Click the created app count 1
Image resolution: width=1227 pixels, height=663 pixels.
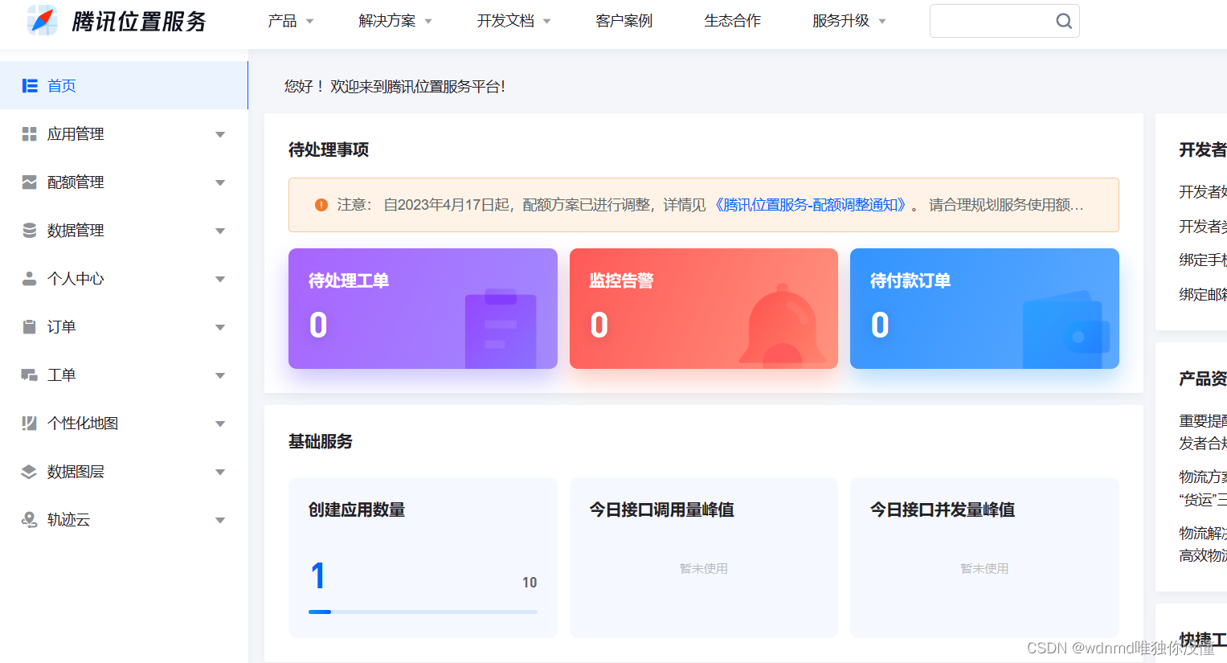318,575
